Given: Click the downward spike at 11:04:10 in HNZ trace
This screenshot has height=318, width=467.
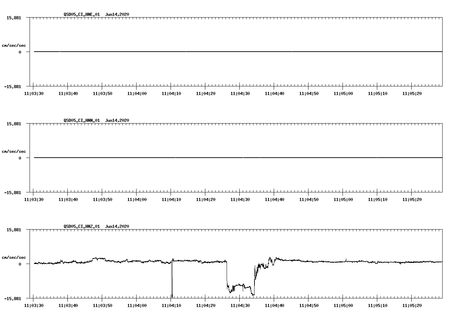Looking at the screenshot, I should tap(172, 279).
